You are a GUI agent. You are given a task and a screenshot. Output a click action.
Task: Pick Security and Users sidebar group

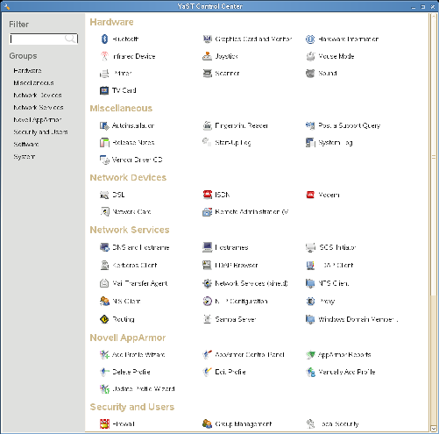tap(40, 132)
